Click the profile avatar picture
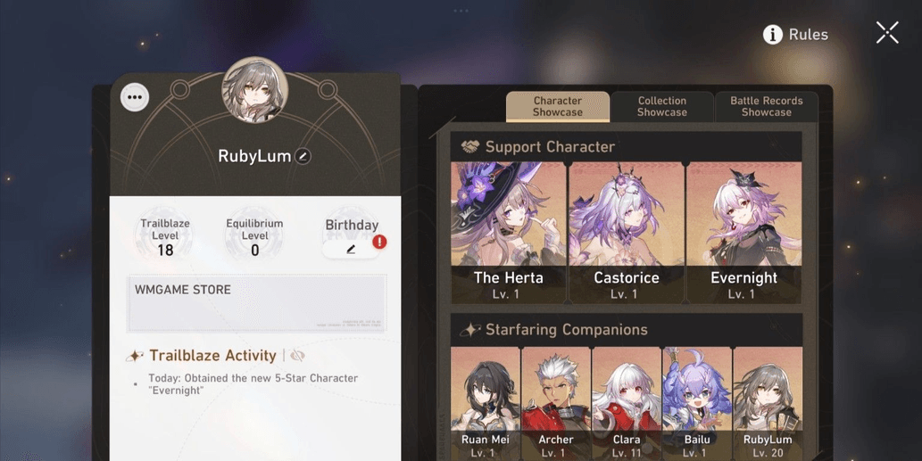Viewport: 922px width, 461px height. click(x=254, y=90)
